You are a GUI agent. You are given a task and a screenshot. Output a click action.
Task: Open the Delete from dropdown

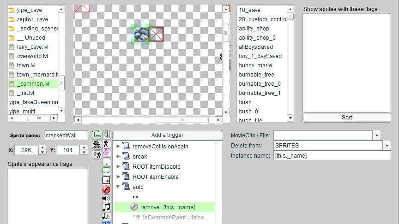[387, 145]
